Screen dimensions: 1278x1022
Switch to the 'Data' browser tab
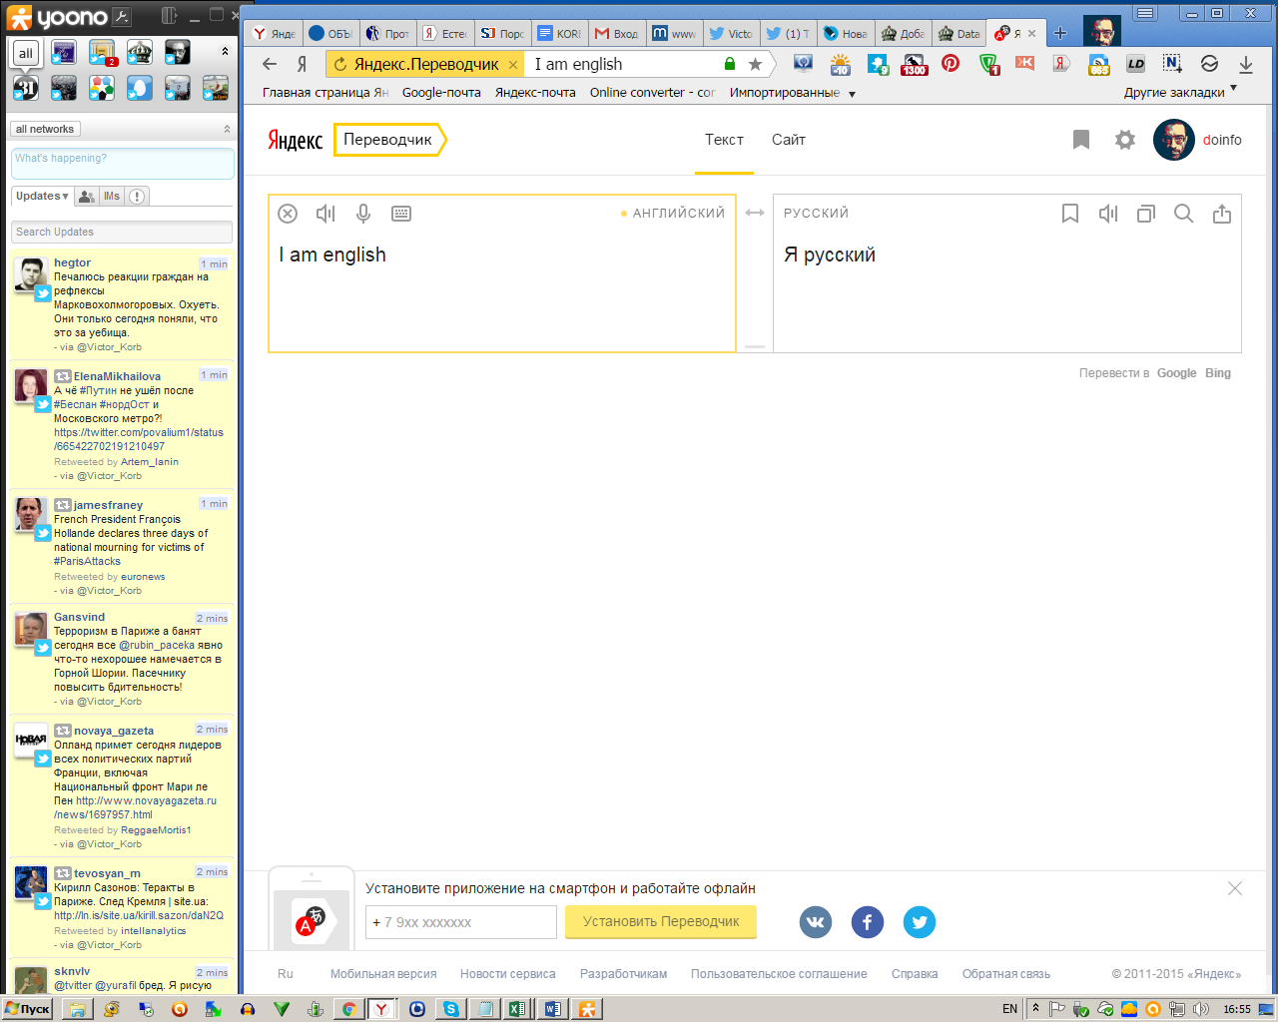pos(959,33)
